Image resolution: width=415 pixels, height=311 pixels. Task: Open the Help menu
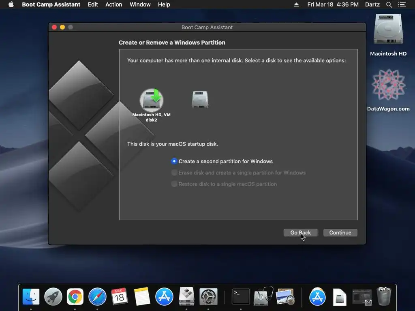[x=164, y=4]
